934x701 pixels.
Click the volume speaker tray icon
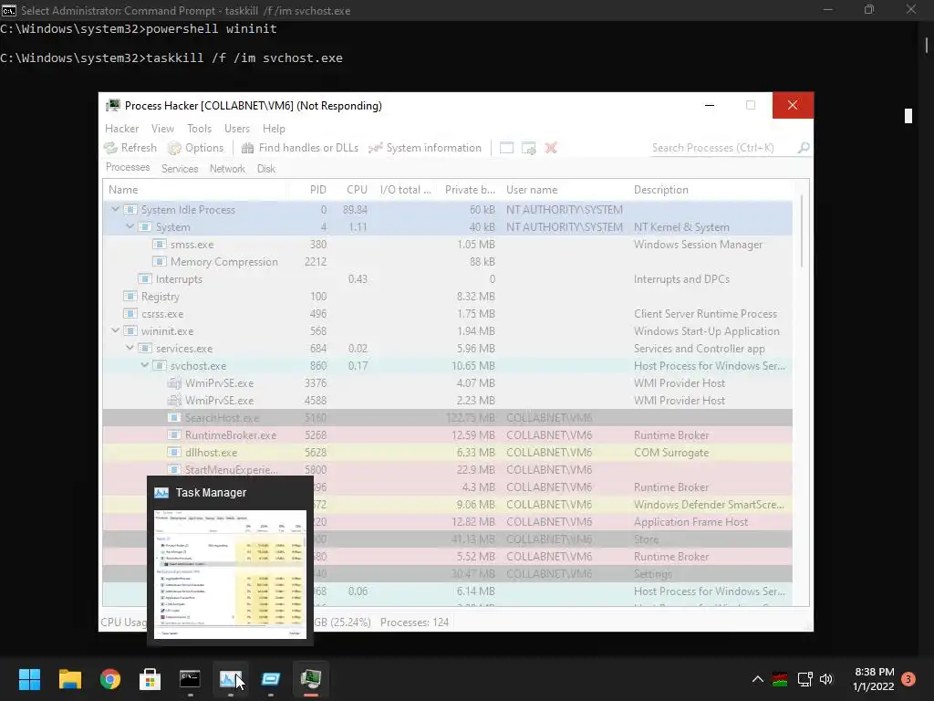(826, 679)
